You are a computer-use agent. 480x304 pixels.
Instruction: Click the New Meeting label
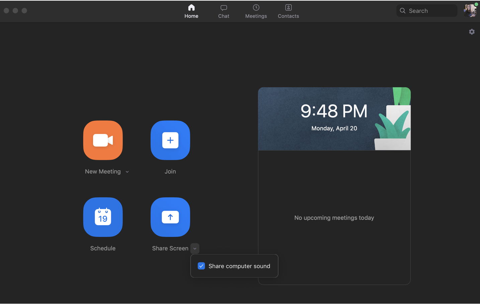103,171
